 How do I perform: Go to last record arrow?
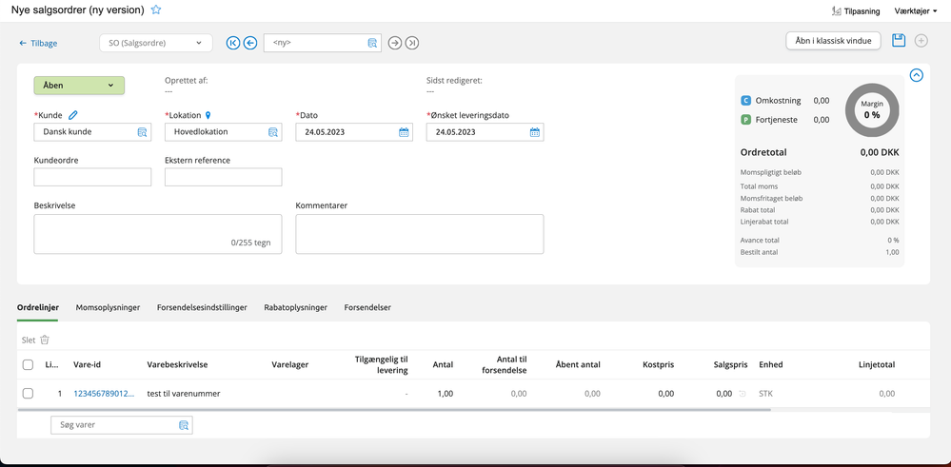[412, 43]
